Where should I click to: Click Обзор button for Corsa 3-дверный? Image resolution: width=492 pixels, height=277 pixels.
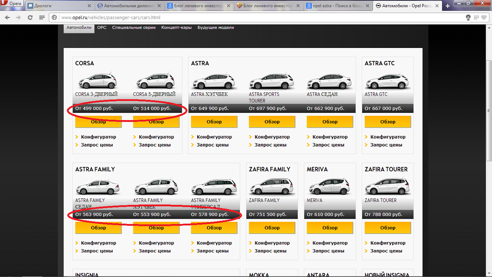pyautogui.click(x=98, y=122)
